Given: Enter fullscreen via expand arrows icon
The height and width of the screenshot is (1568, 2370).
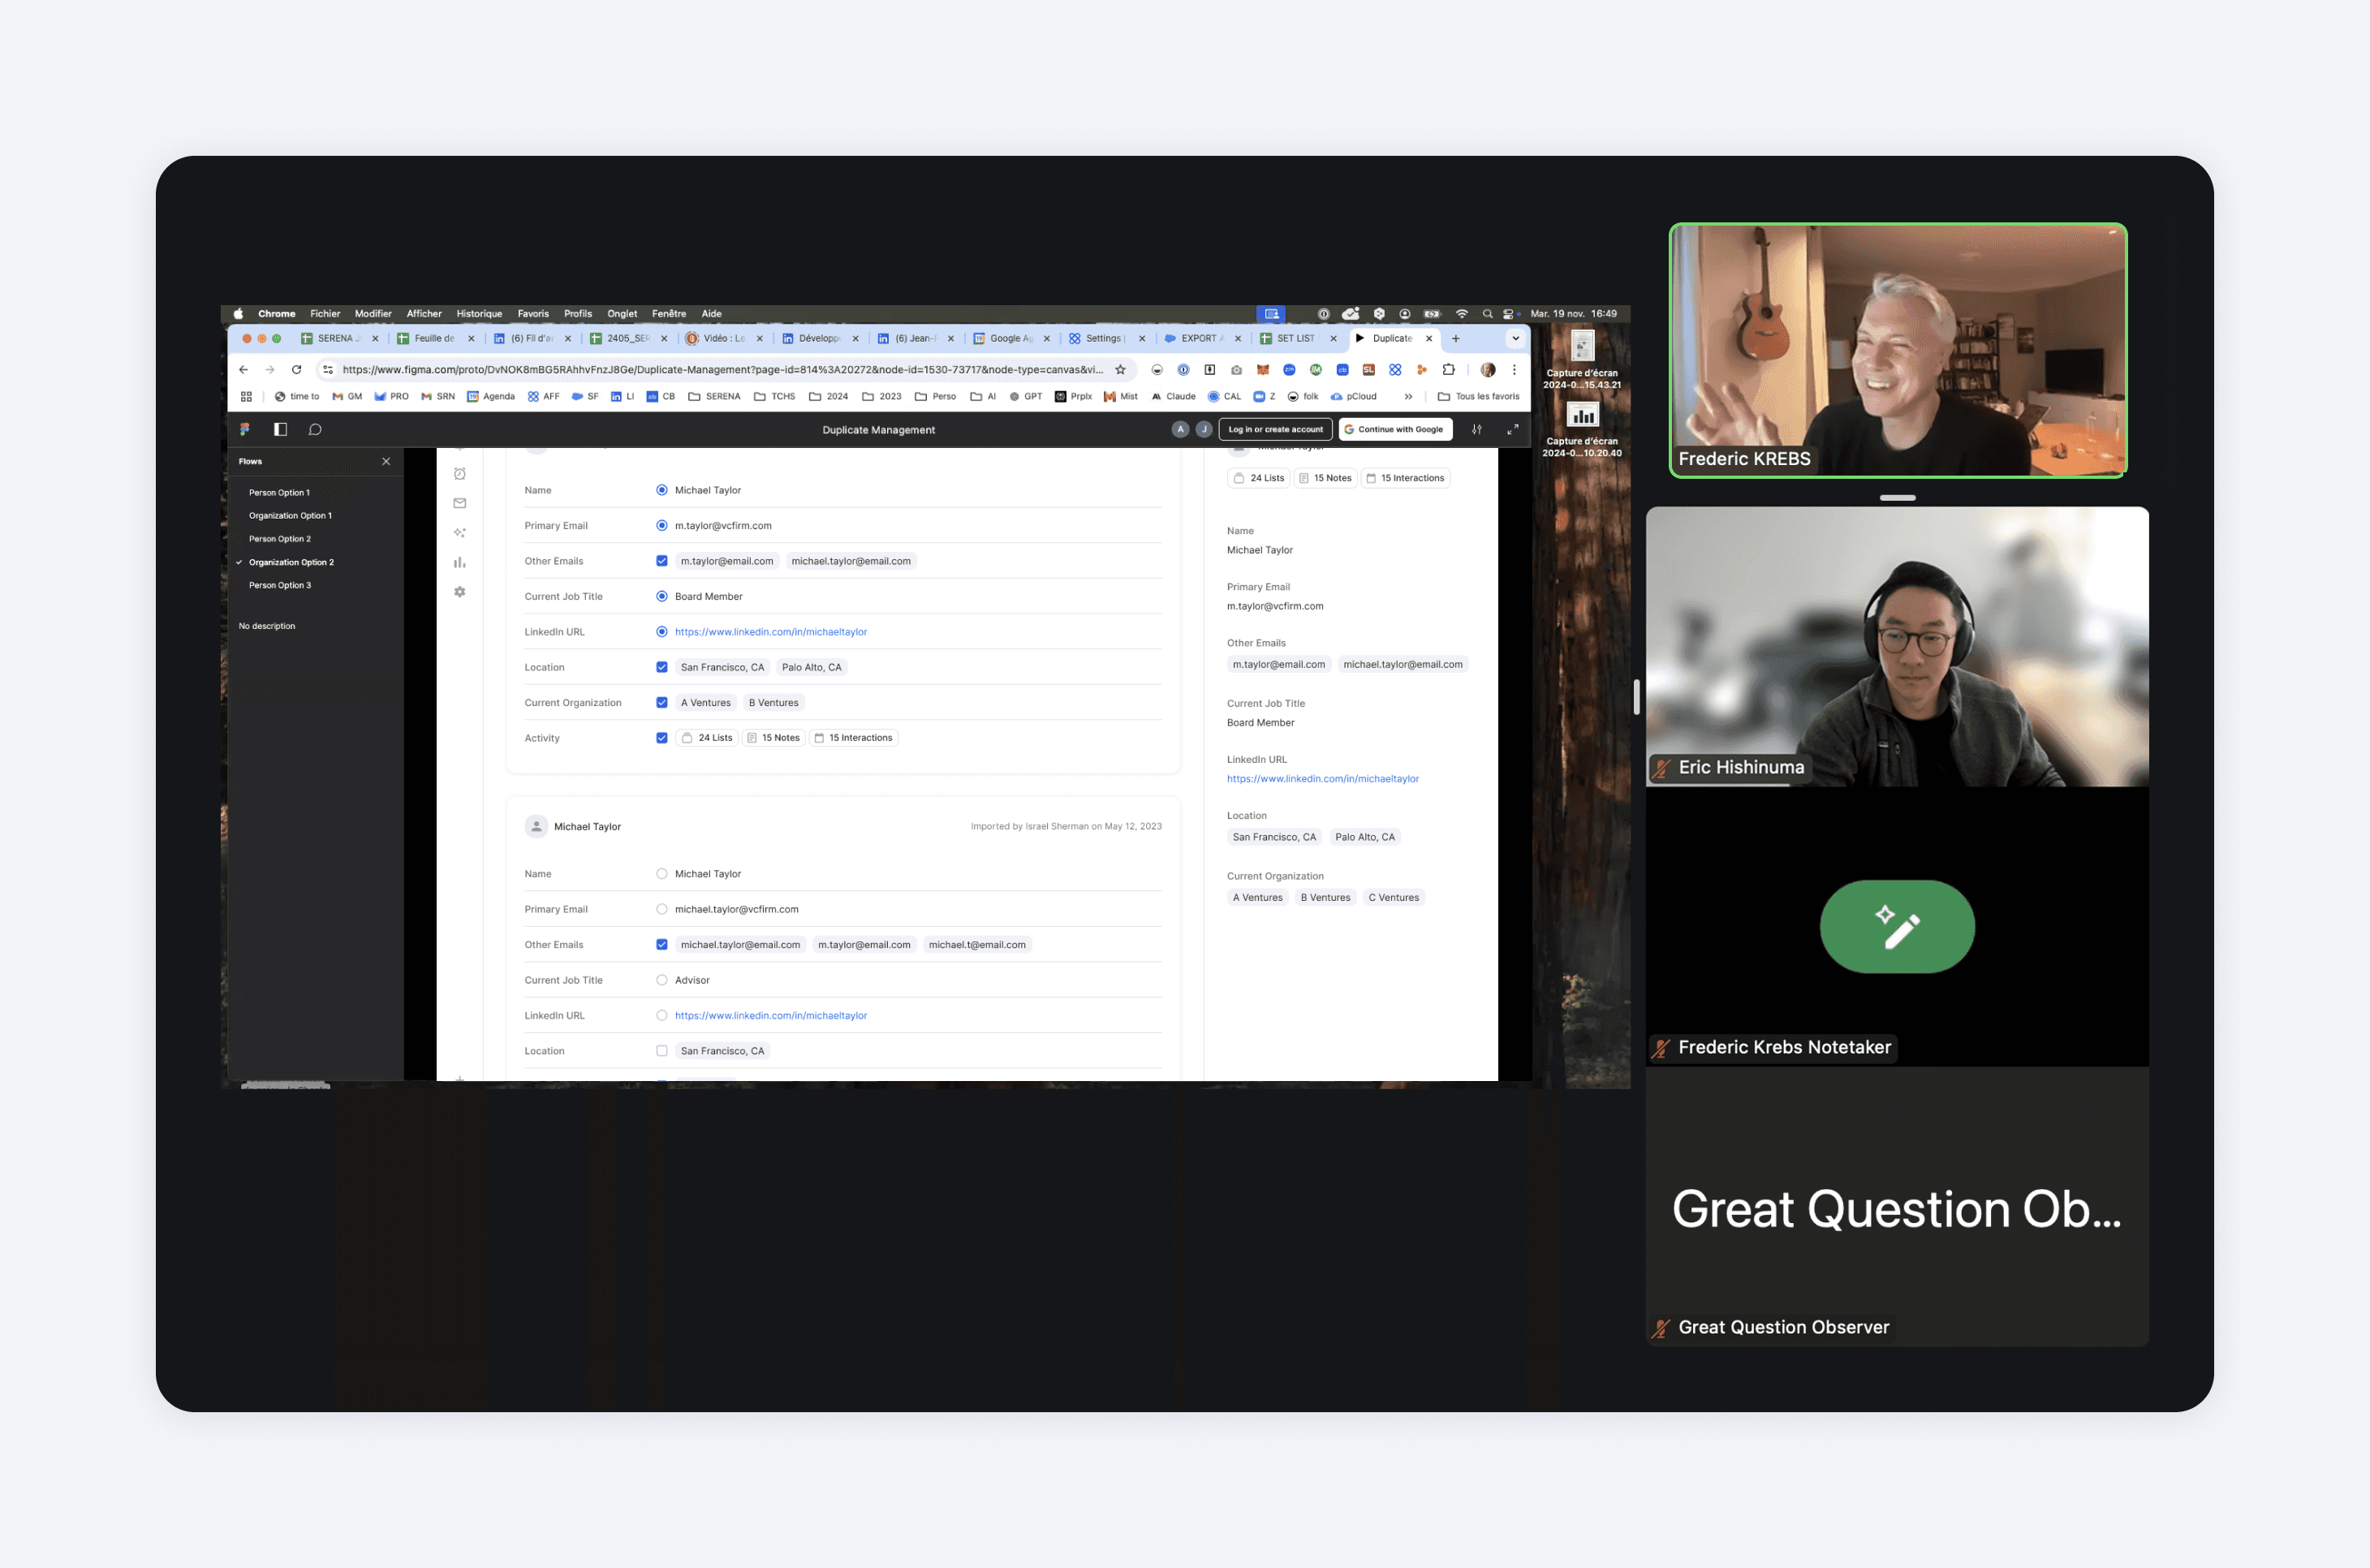Looking at the screenshot, I should click(1512, 429).
